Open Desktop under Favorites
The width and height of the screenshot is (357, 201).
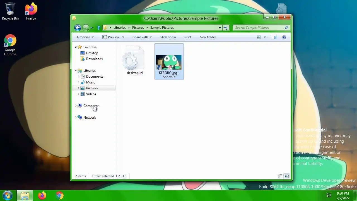pyautogui.click(x=92, y=53)
